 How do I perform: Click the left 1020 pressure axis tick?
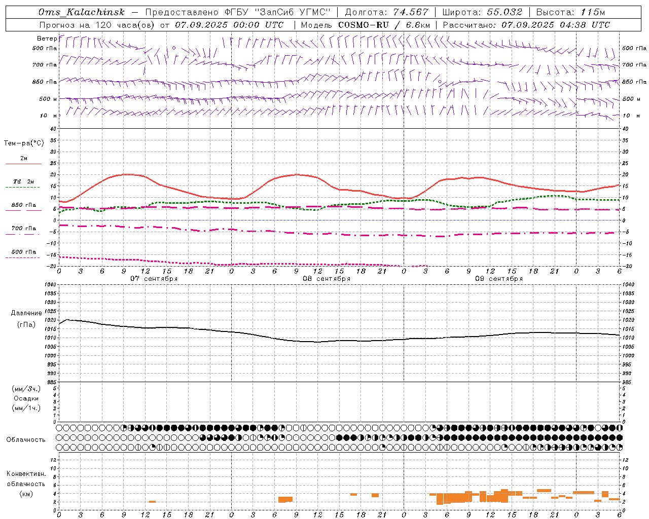51,320
